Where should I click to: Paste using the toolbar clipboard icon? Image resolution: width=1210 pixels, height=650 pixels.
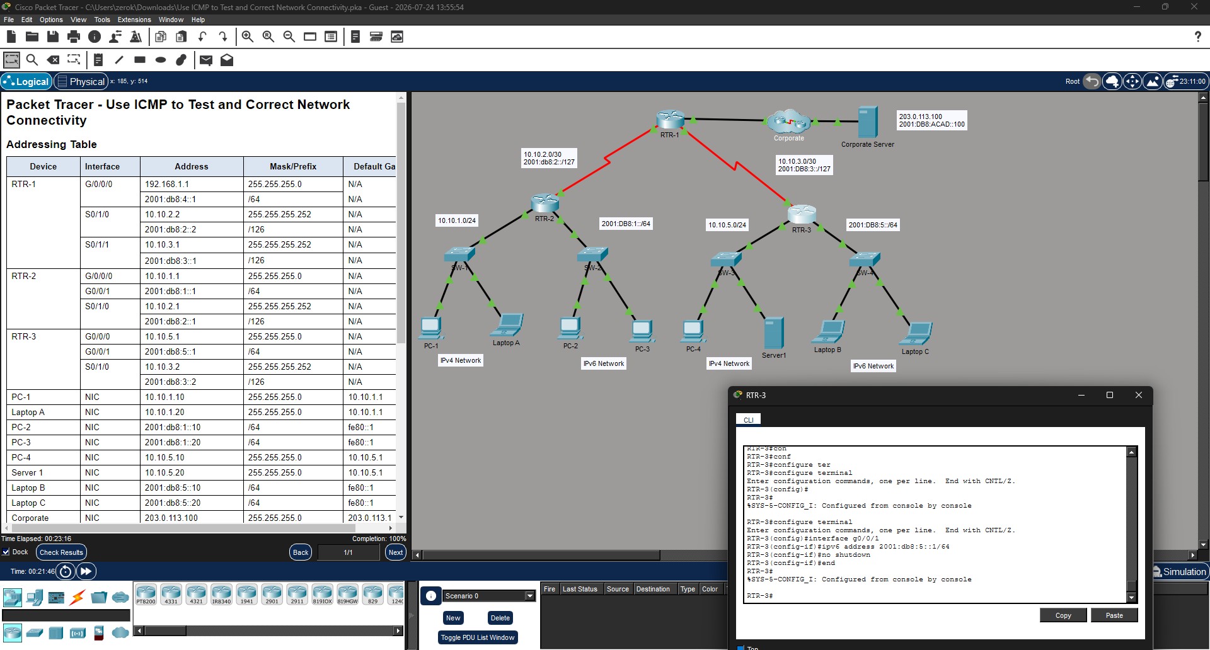click(181, 37)
